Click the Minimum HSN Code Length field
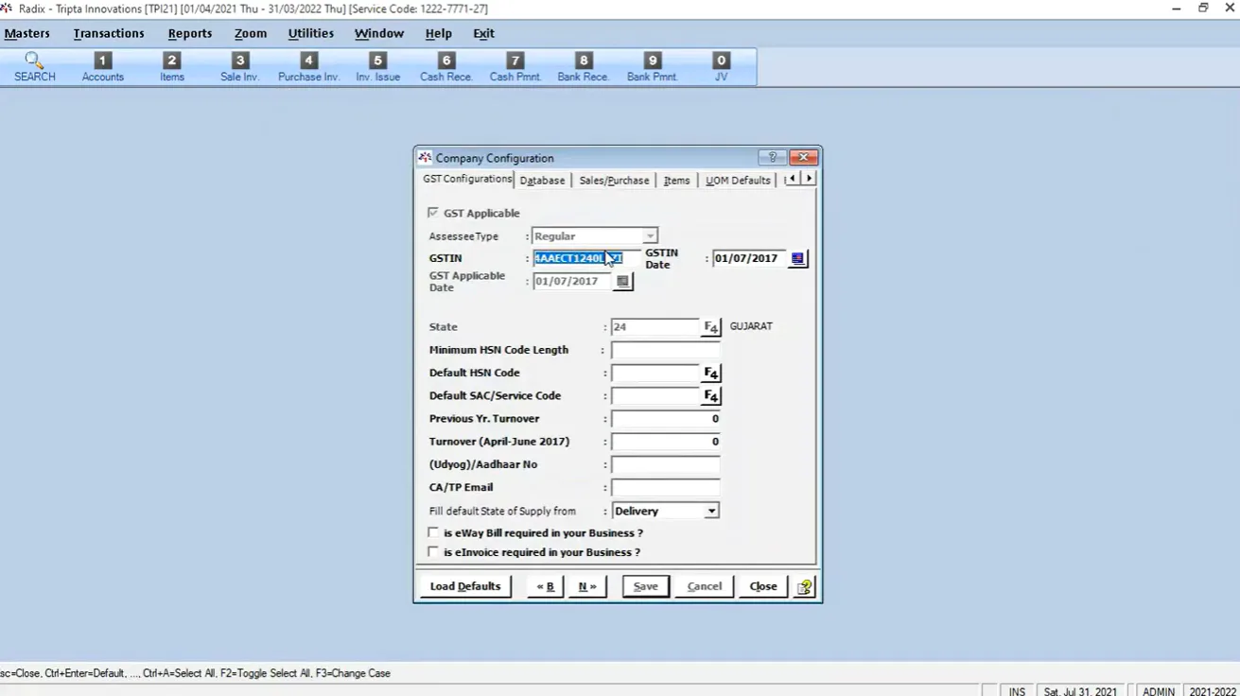The width and height of the screenshot is (1240, 696). pyautogui.click(x=665, y=350)
